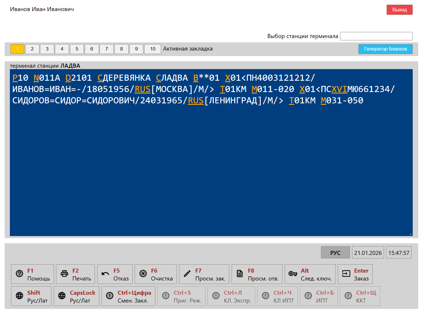Click the red Выход button
Image resolution: width=422 pixels, height=313 pixels.
[399, 10]
